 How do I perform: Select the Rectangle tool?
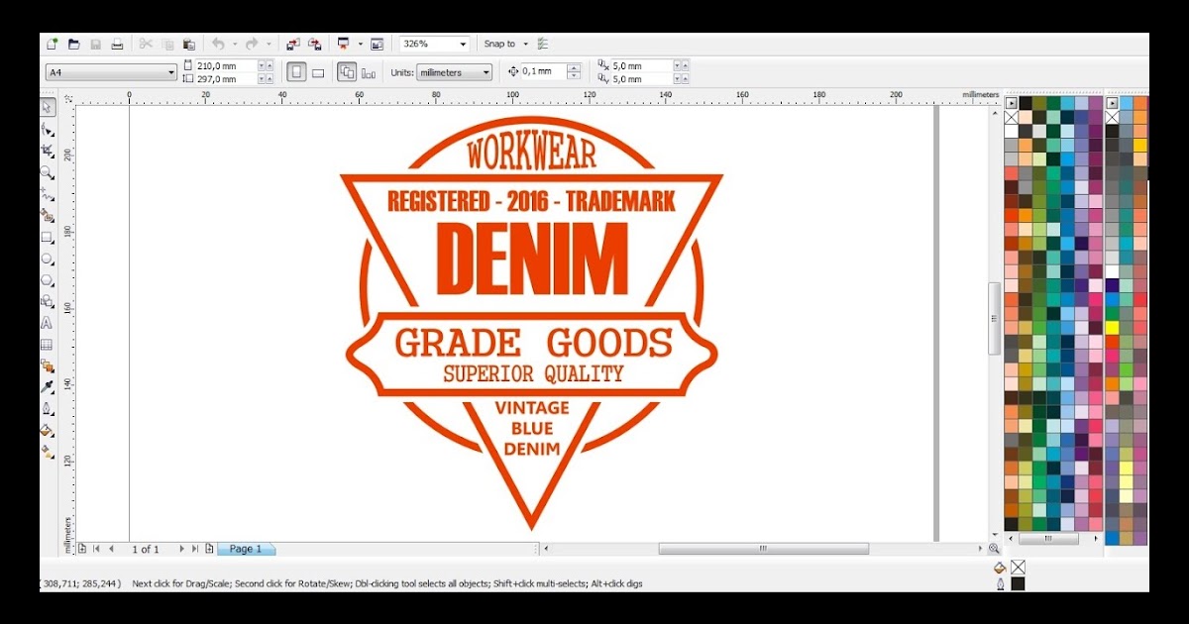47,238
